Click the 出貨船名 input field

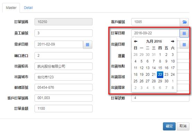coord(63,66)
